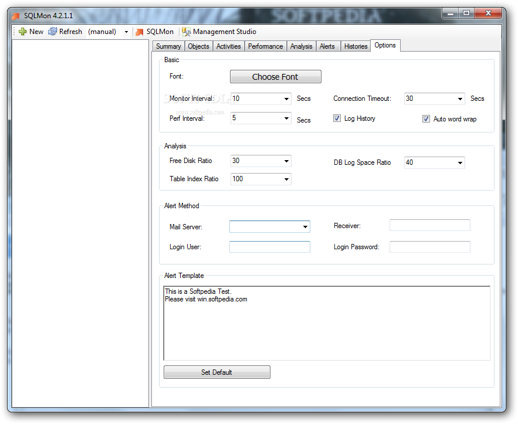Focus the Receiver input field

(x=430, y=225)
